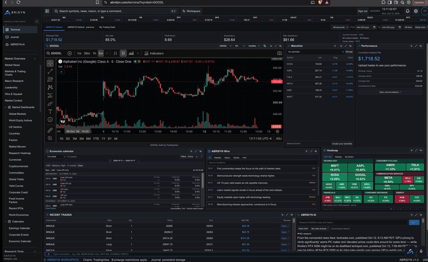The image size is (428, 262).
Task: Open chart settings gear beside time axis
Action: (277, 132)
